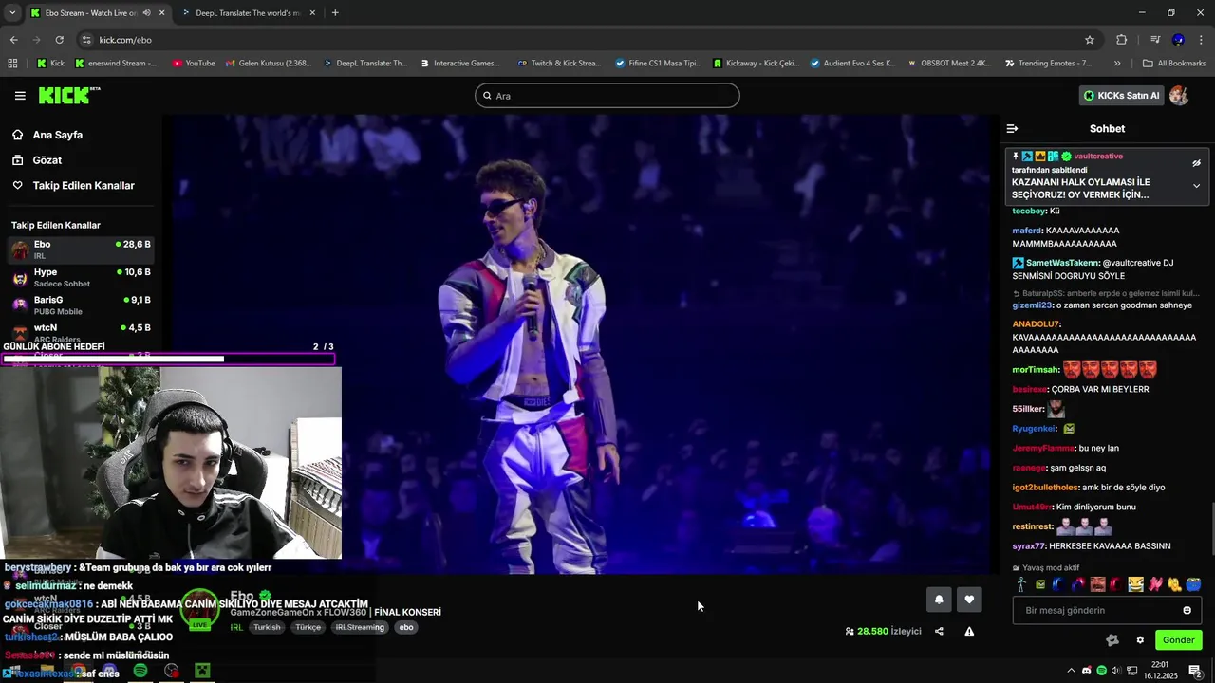Go back to previous page

(x=13, y=40)
